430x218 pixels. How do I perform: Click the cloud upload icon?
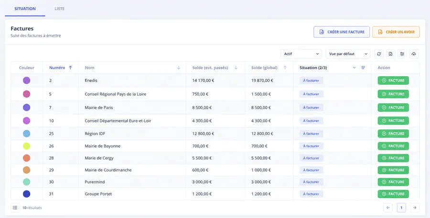tap(414, 54)
